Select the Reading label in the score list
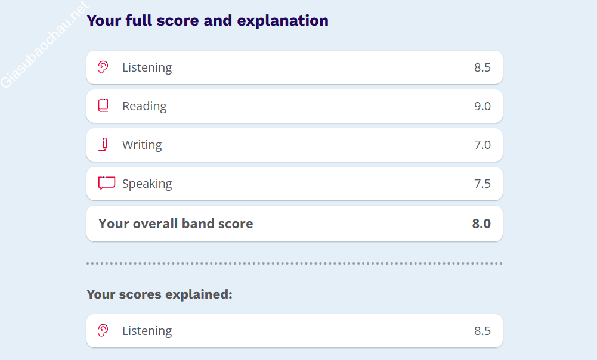Image resolution: width=597 pixels, height=360 pixels. pyautogui.click(x=144, y=106)
